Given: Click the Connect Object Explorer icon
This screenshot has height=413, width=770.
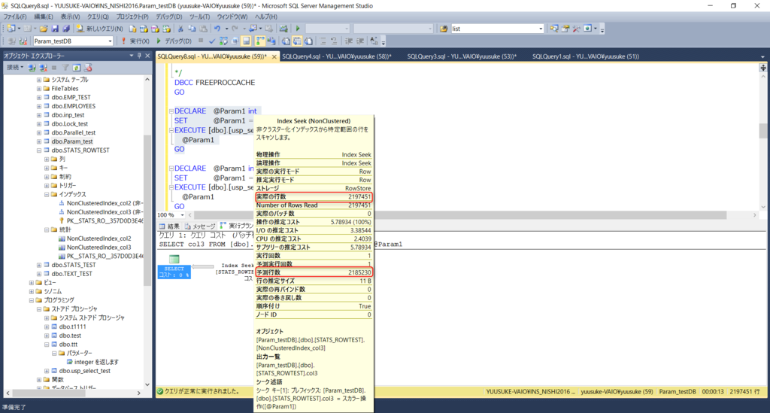Looking at the screenshot, I should click(x=32, y=67).
